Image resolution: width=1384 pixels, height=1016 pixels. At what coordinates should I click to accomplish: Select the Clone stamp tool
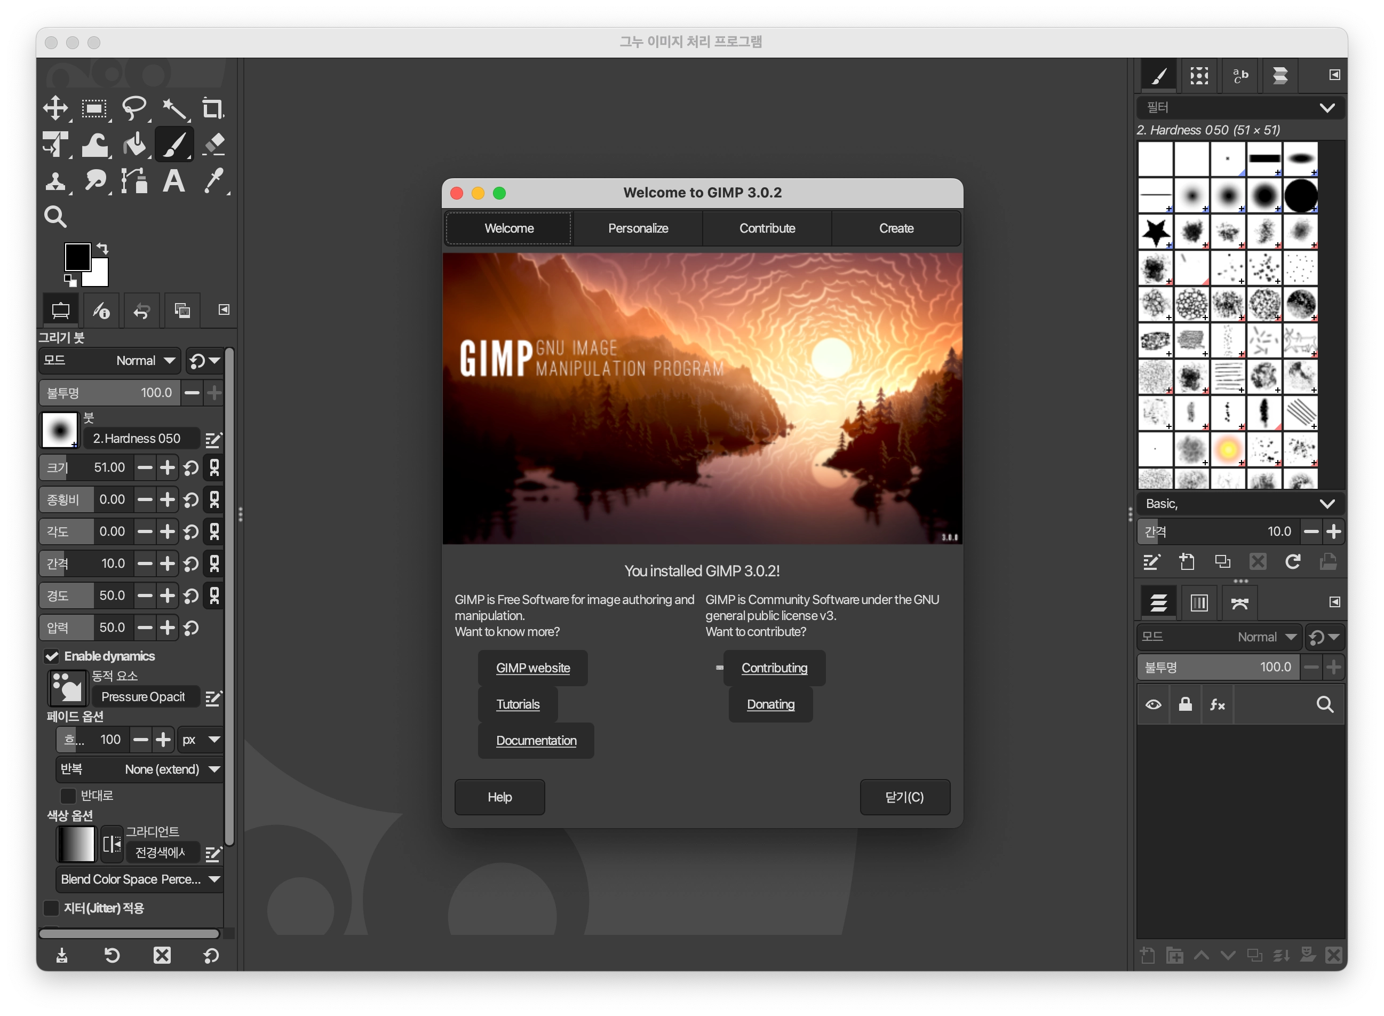(56, 181)
